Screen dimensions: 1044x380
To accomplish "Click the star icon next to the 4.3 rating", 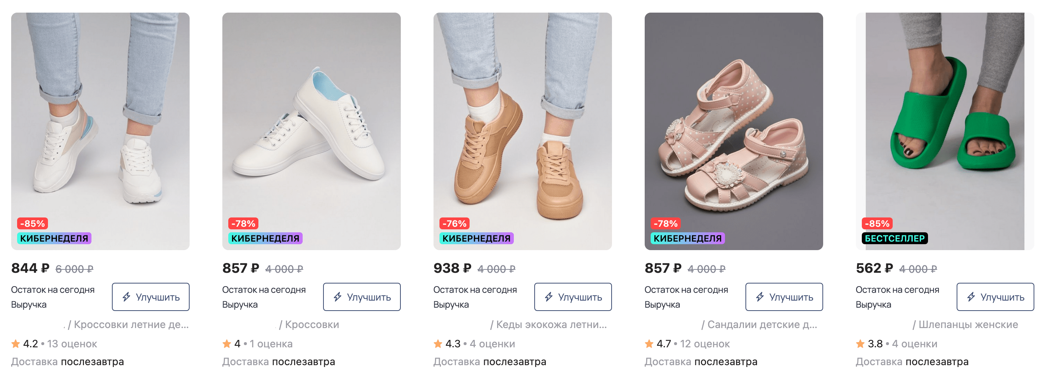I will pos(438,344).
